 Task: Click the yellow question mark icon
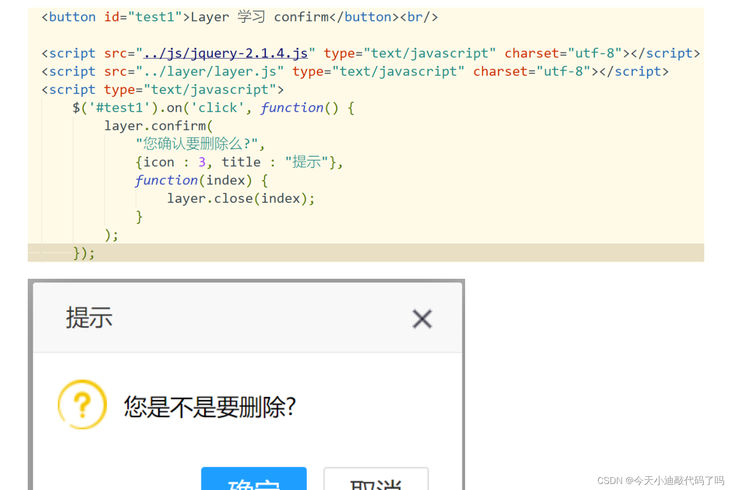coord(82,404)
